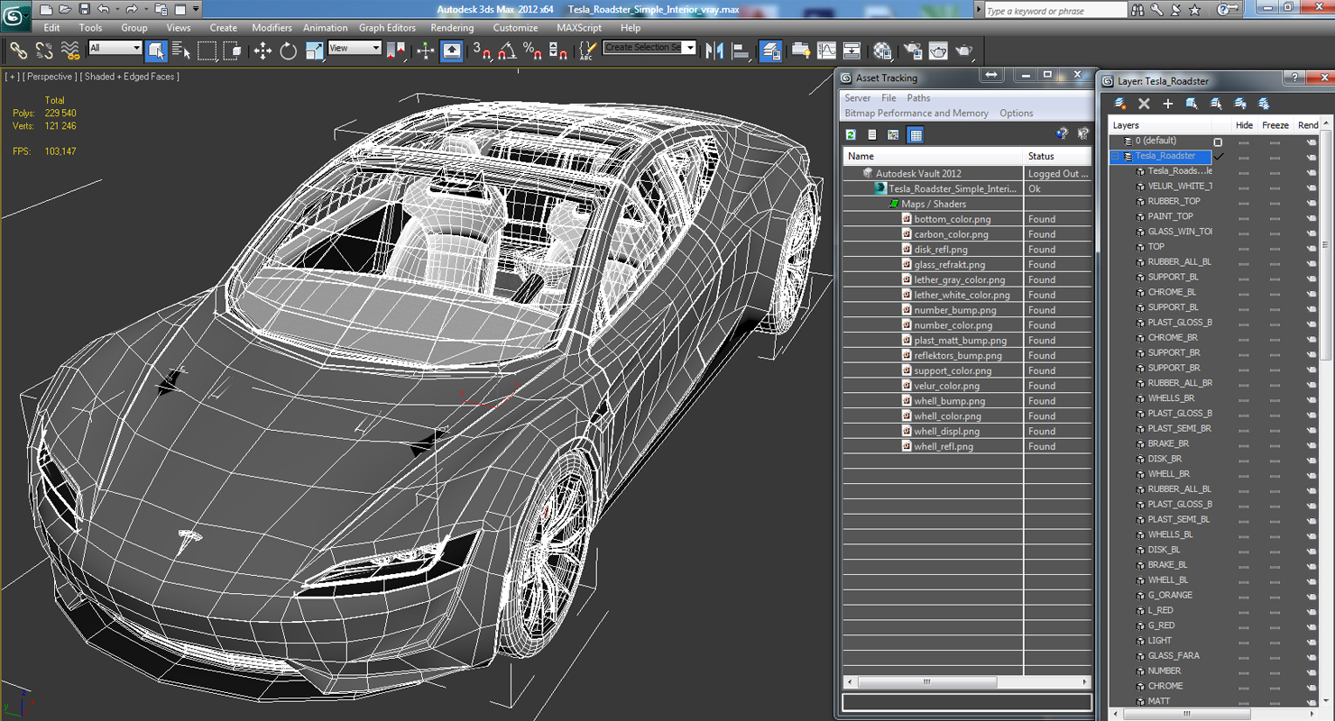Collapse the Tesla_Roadster layer tree
Viewport: 1335px width, 721px height.
pyautogui.click(x=1116, y=156)
